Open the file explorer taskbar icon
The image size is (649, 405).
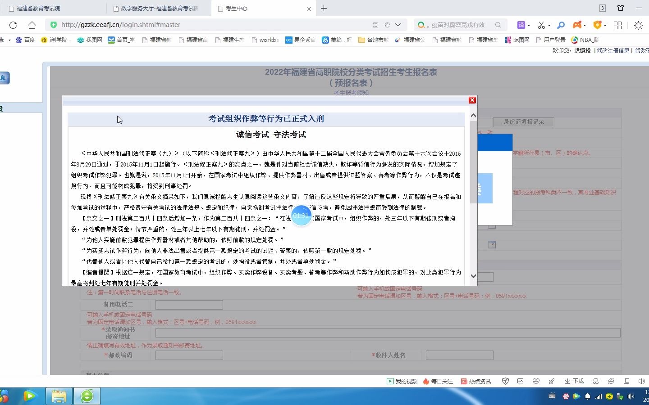(59, 396)
